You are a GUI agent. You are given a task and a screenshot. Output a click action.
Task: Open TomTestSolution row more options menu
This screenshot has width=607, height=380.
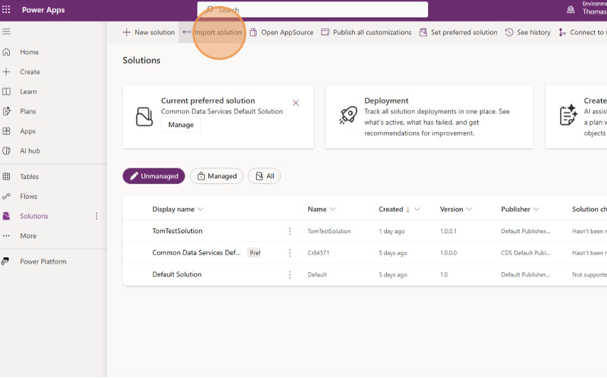[x=290, y=231]
